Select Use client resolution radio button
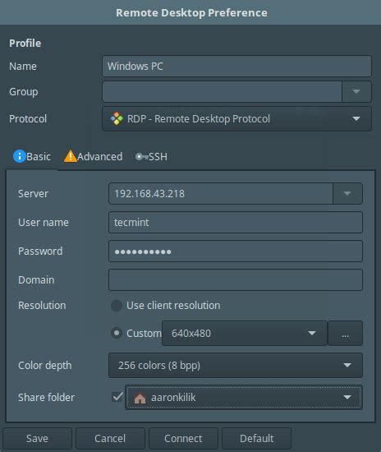 click(x=117, y=306)
